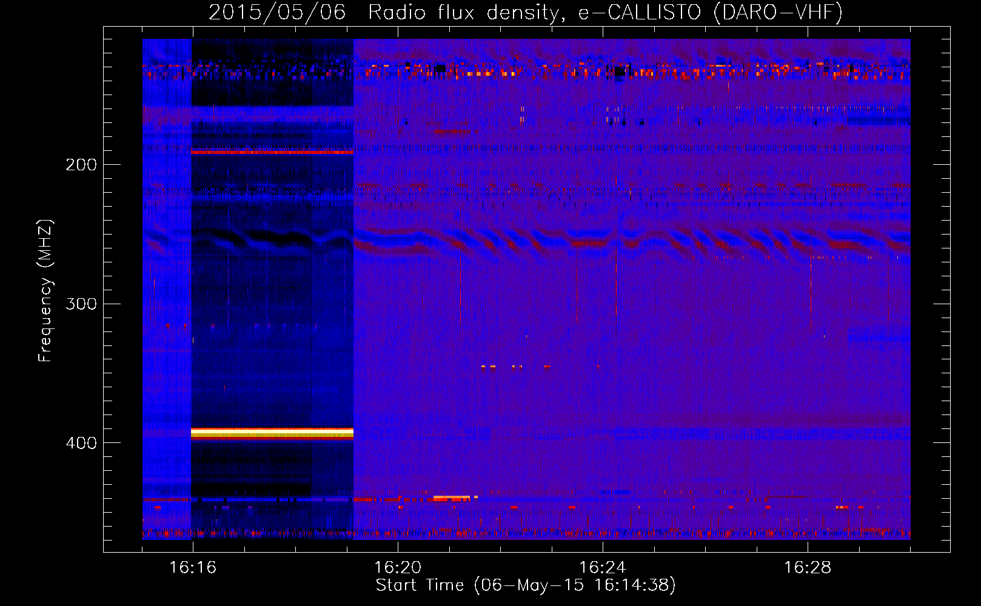Click the 16:24 time tick label
This screenshot has width=981, height=606.
603,568
